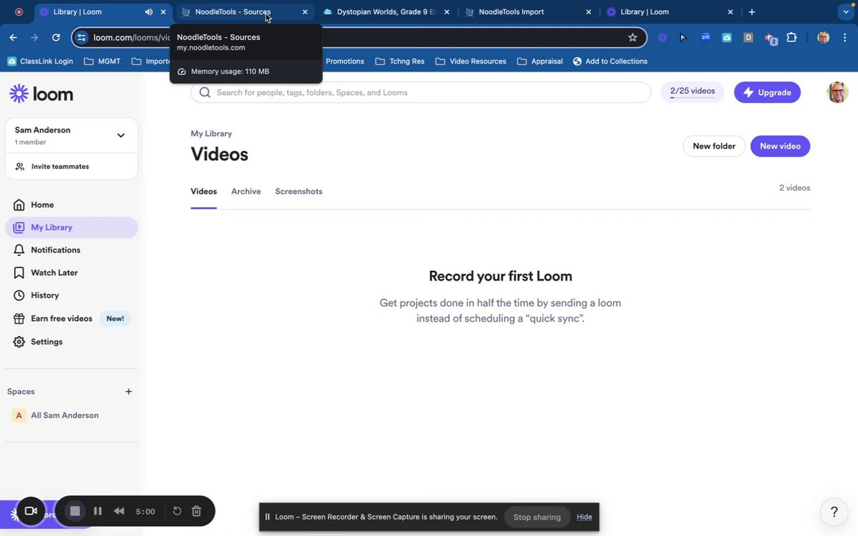Expand the tab search dropdown arrow
The image size is (858, 536).
pos(845,12)
